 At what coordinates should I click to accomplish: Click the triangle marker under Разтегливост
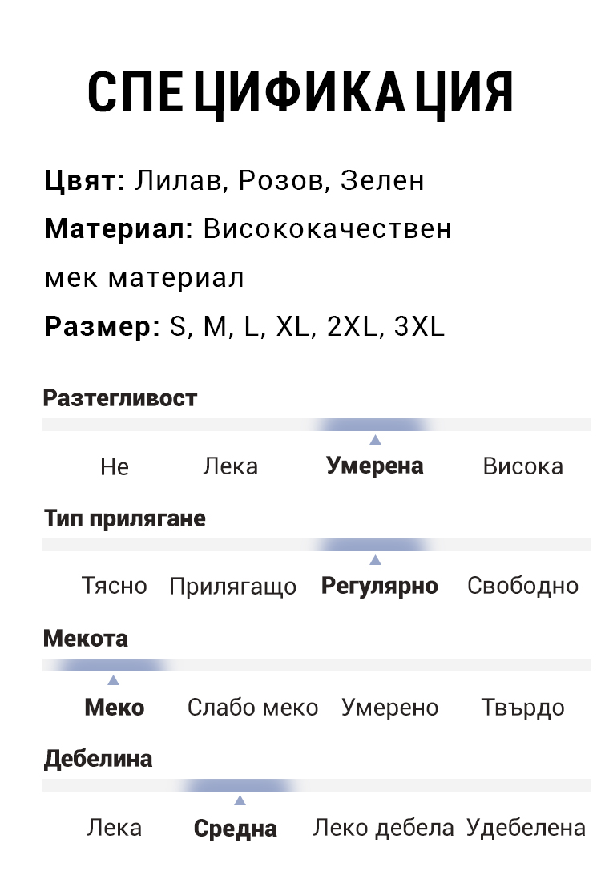[x=376, y=440]
